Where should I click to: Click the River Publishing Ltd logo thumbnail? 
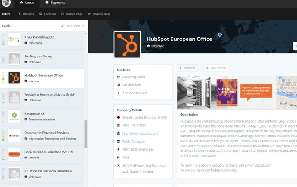point(14,40)
